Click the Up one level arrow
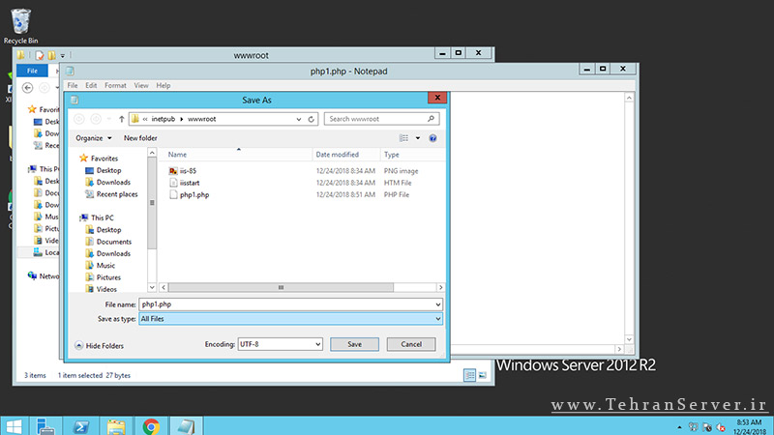 click(x=121, y=119)
